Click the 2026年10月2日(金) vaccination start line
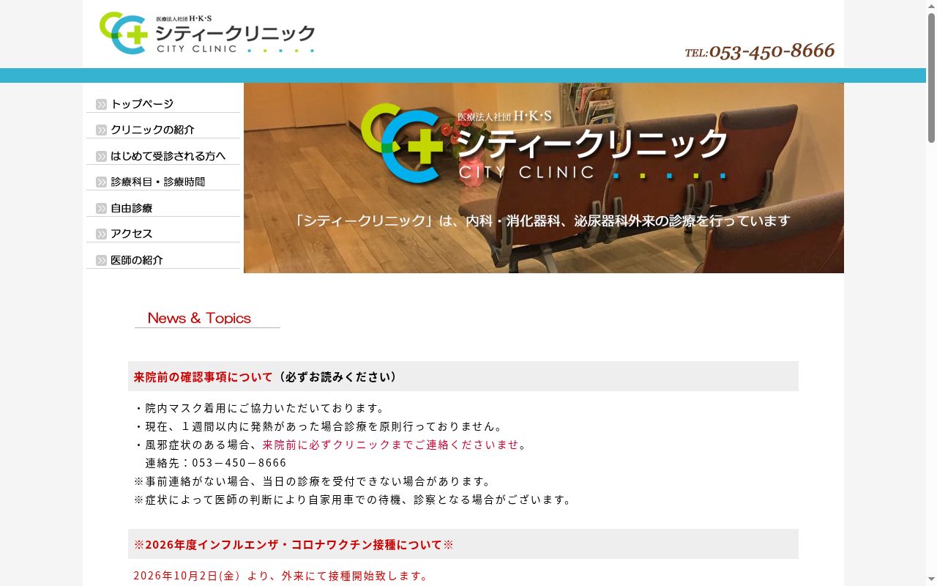Image resolution: width=937 pixels, height=586 pixels. pos(282,576)
